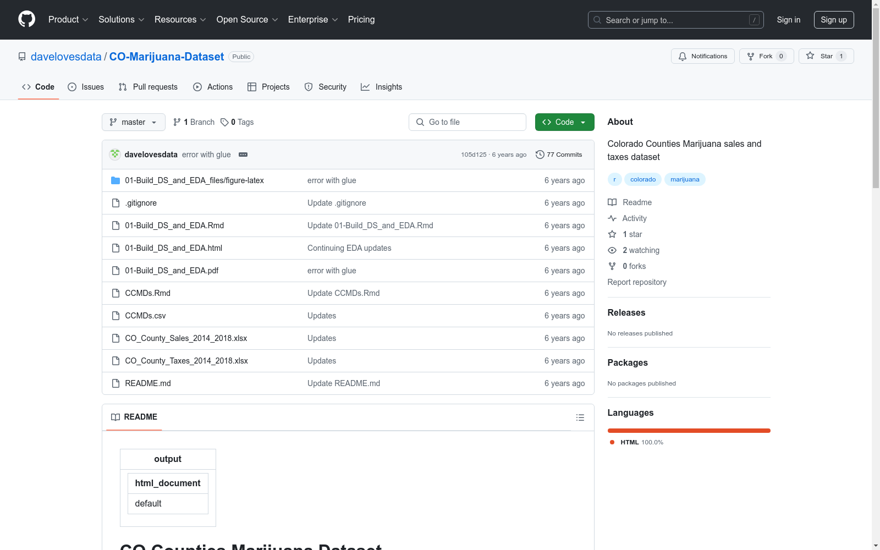Screen dimensions: 880x550
Task: Click the search magnifier icon in header
Action: pyautogui.click(x=597, y=20)
